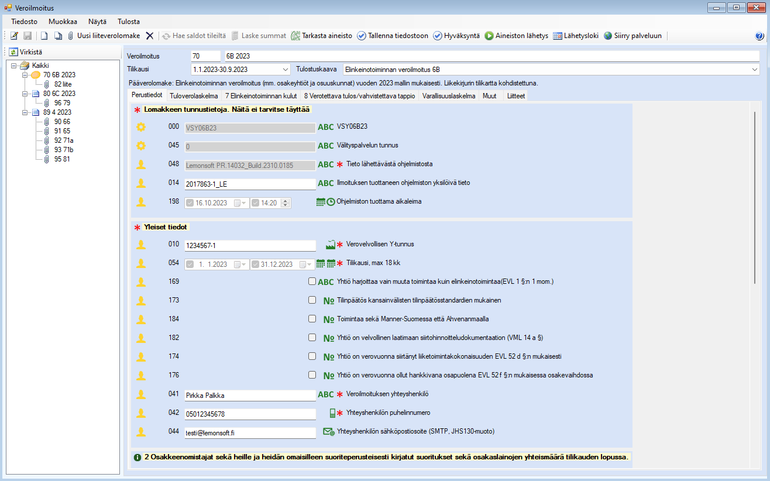The width and height of the screenshot is (770, 481).
Task: Click the form's vertical scrollbar
Action: pos(755,197)
